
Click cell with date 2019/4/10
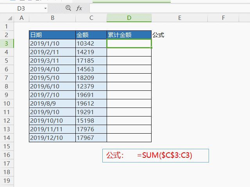pyautogui.click(x=52, y=69)
